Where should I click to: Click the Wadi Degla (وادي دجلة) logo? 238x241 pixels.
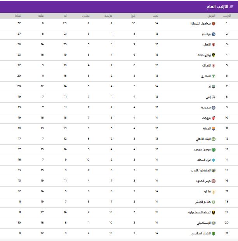[x=213, y=55]
